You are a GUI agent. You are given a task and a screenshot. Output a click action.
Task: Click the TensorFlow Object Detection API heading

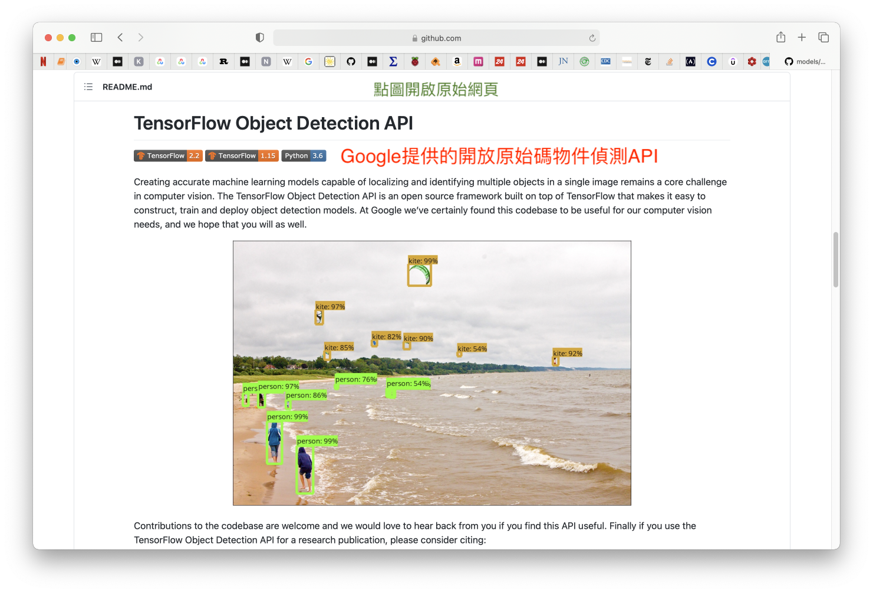click(274, 123)
